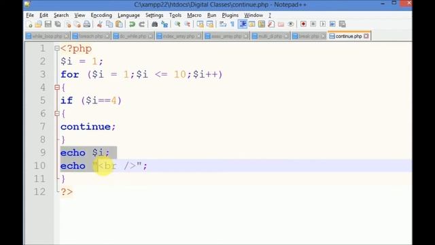435x245 pixels.
Task: Click the Stop macro recording icon
Action: pyautogui.click(x=313, y=24)
